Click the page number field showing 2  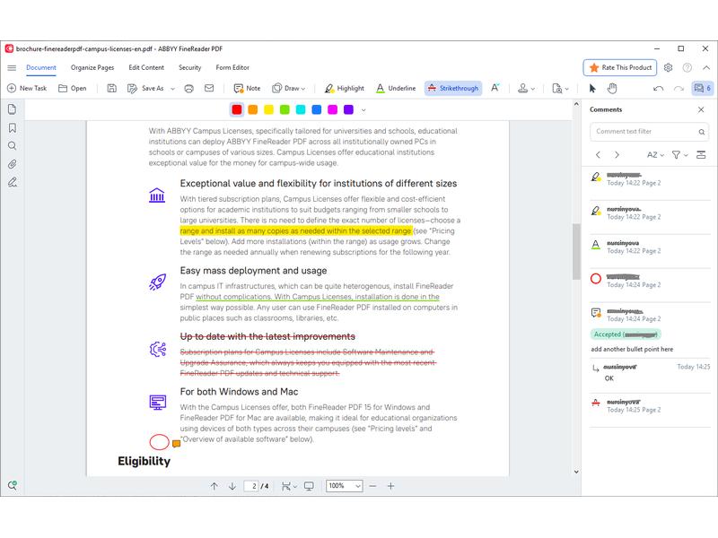(x=252, y=486)
